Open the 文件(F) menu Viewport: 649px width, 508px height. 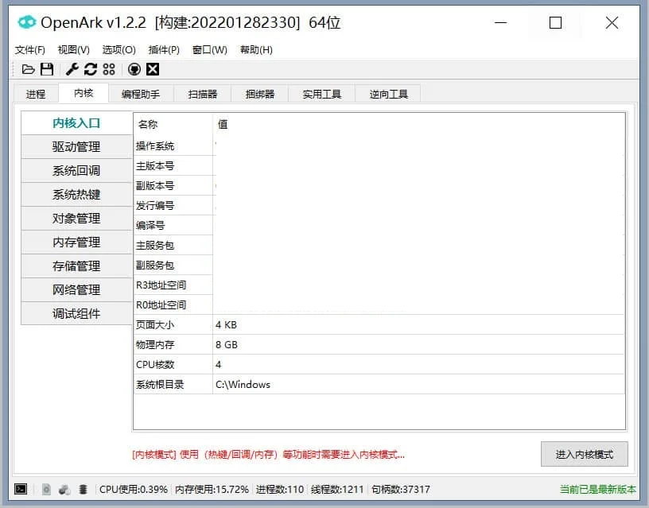29,49
